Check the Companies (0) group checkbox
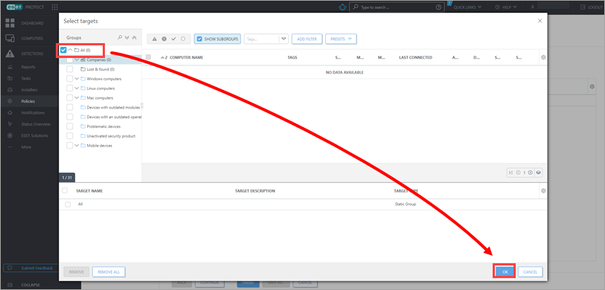The image size is (605, 290). 69,59
